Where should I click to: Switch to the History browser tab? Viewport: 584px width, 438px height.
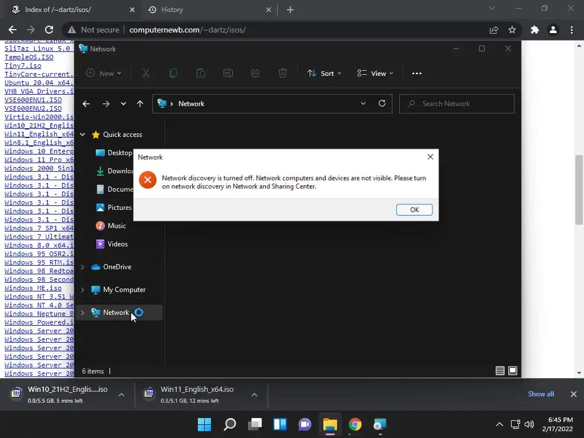[209, 10]
